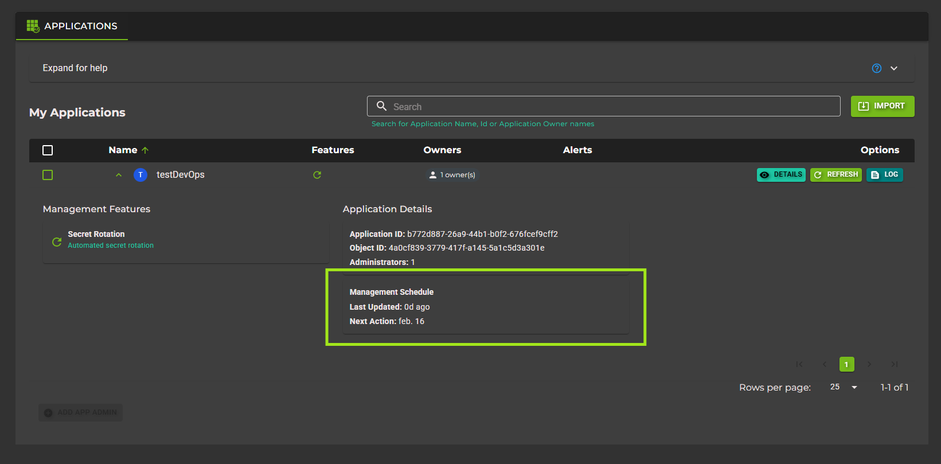Click the secret rotation feature icon in testDevOps row
Image resolution: width=941 pixels, height=464 pixels.
coord(317,175)
